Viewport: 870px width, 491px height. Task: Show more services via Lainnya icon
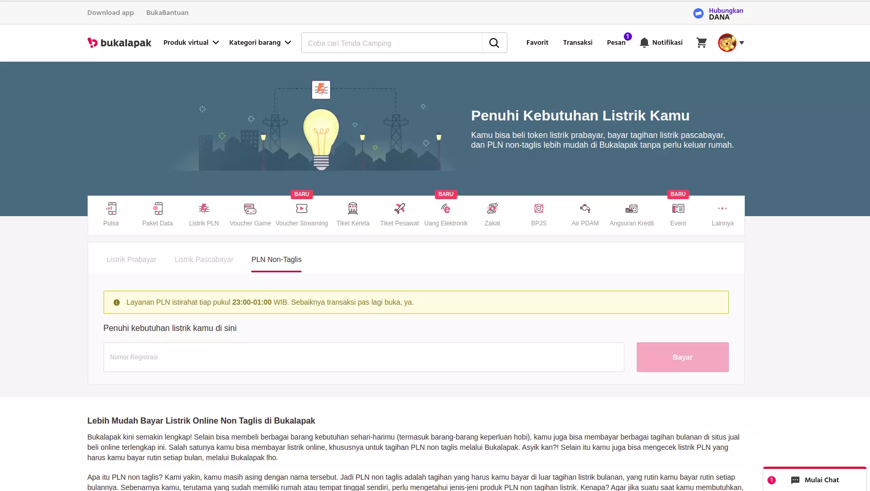point(723,208)
